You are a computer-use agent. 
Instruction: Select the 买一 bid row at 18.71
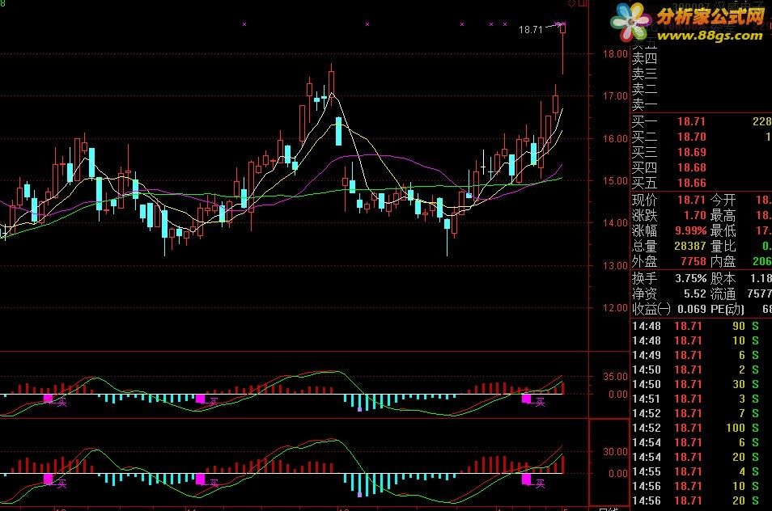click(701, 121)
